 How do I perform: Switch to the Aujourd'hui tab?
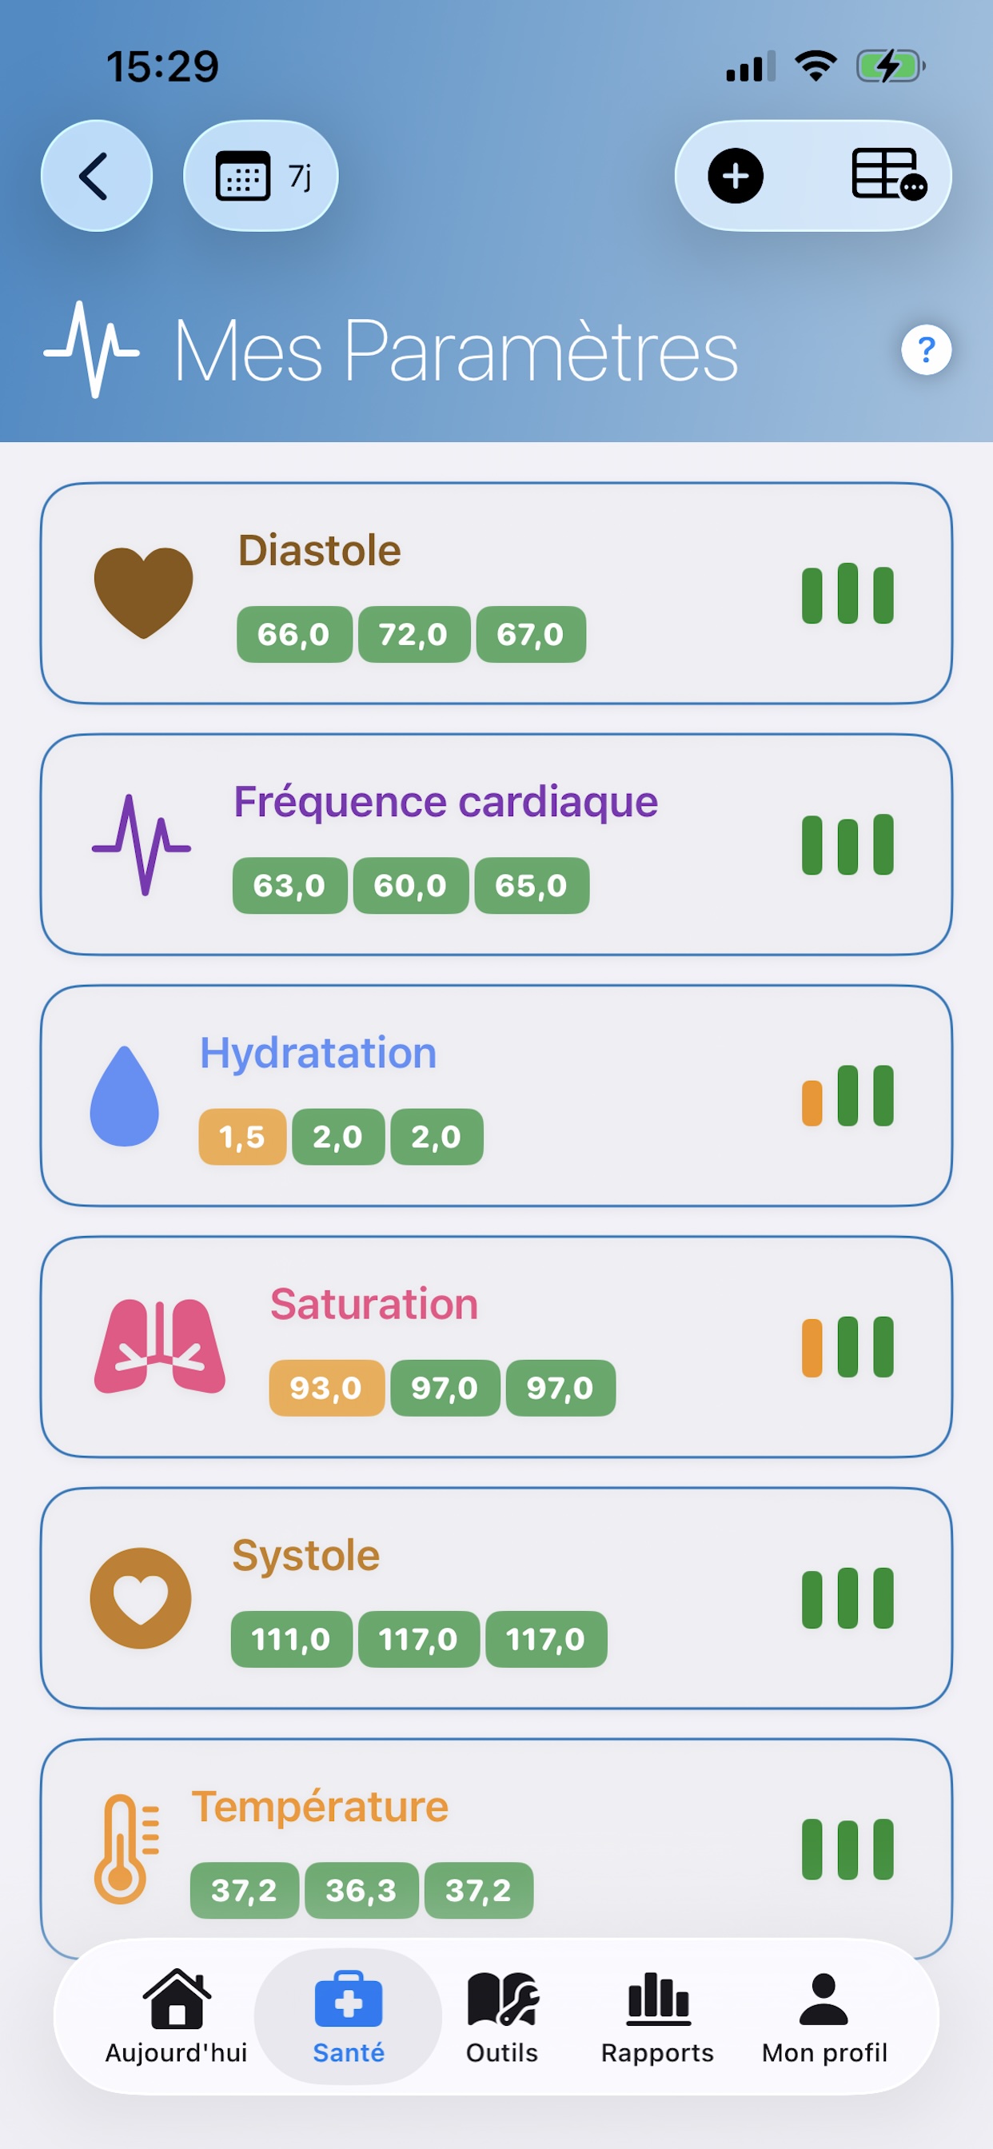176,2016
